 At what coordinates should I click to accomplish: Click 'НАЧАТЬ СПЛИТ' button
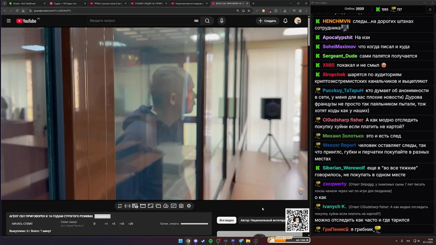22,224
